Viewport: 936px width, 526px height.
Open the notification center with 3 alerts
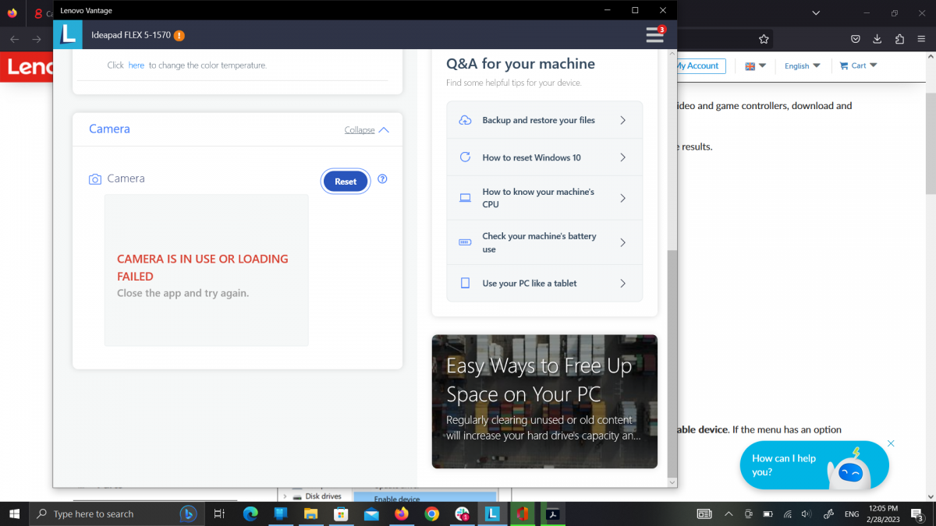click(x=917, y=514)
